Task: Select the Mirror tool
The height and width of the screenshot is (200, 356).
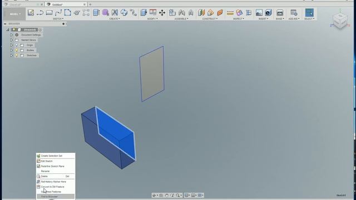Action: tap(115, 12)
